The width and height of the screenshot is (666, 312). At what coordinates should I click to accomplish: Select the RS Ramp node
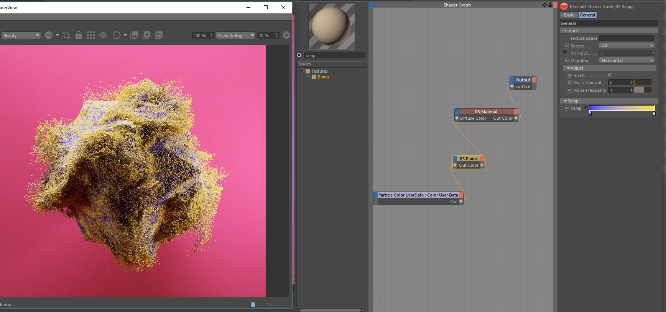click(x=468, y=159)
